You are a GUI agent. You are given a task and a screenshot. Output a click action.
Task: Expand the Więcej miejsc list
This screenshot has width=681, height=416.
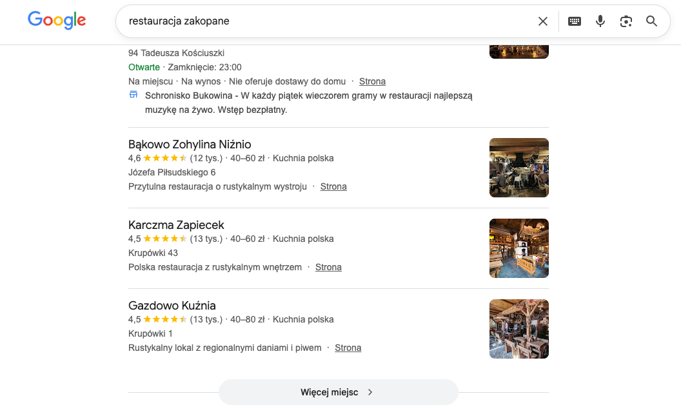tap(338, 392)
